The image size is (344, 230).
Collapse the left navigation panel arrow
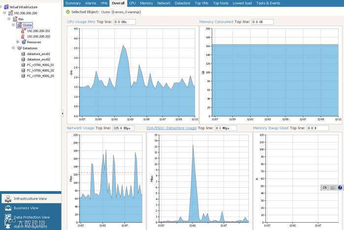pos(62,114)
